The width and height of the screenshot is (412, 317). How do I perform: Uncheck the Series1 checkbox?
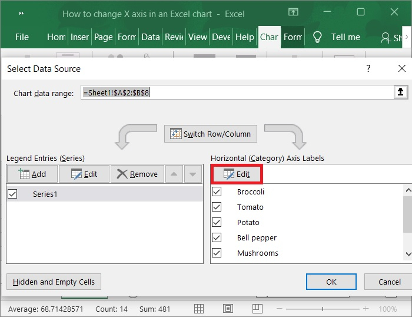[x=13, y=194]
